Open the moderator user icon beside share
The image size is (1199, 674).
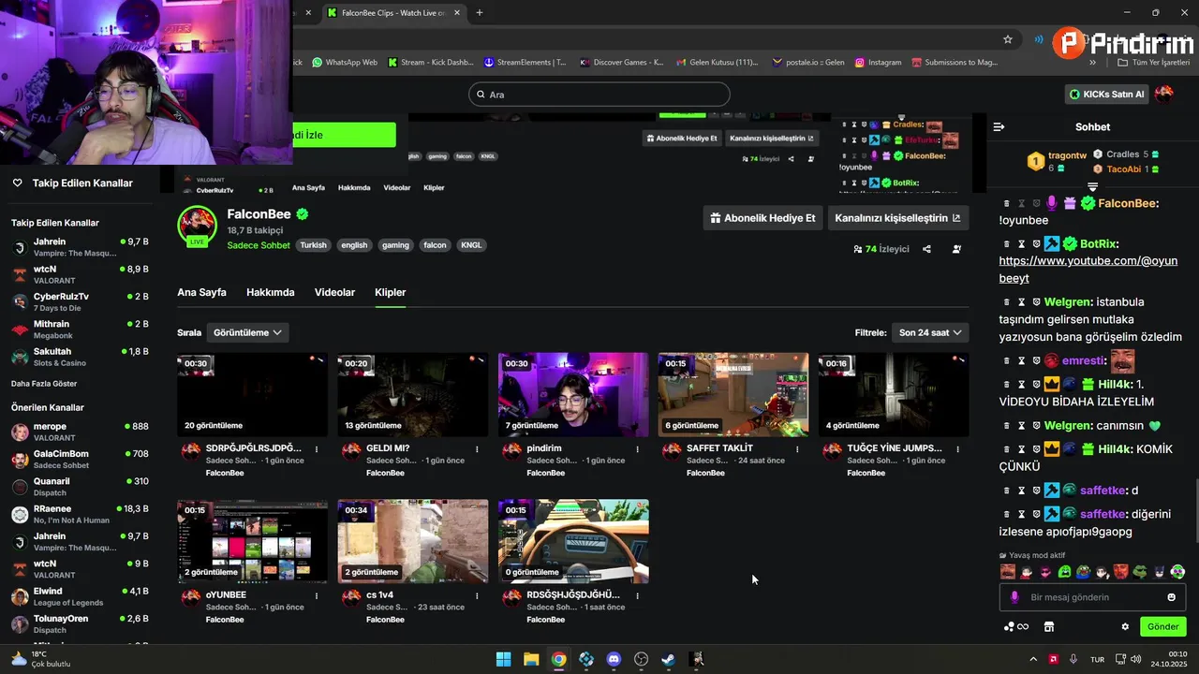[956, 249]
